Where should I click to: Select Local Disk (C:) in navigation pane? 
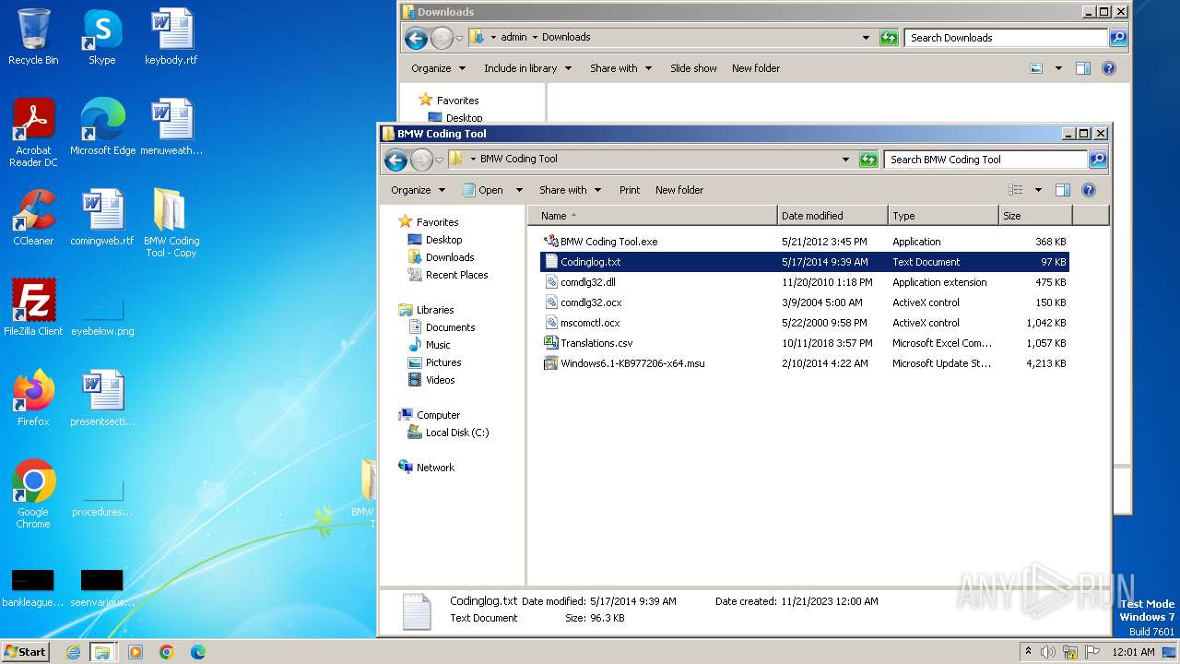[x=456, y=433]
